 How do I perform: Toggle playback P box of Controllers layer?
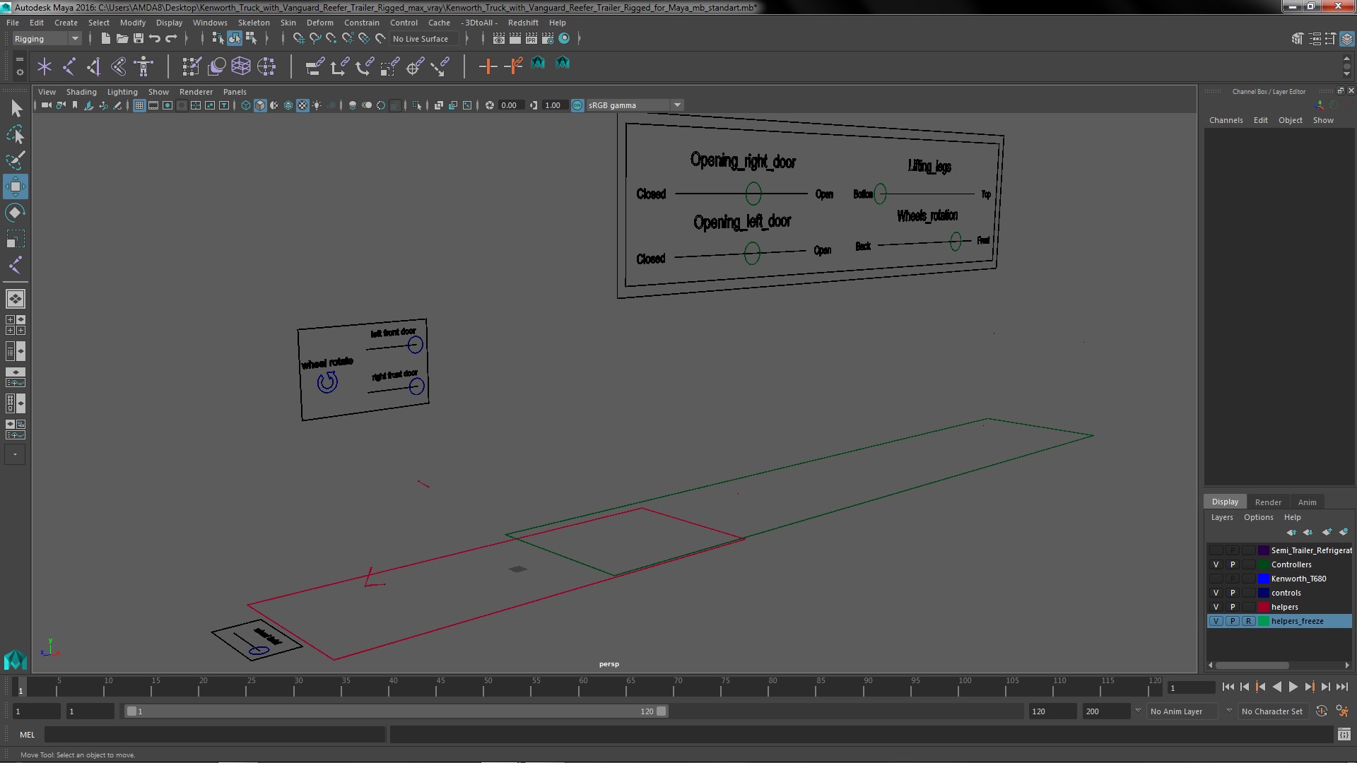[1232, 564]
